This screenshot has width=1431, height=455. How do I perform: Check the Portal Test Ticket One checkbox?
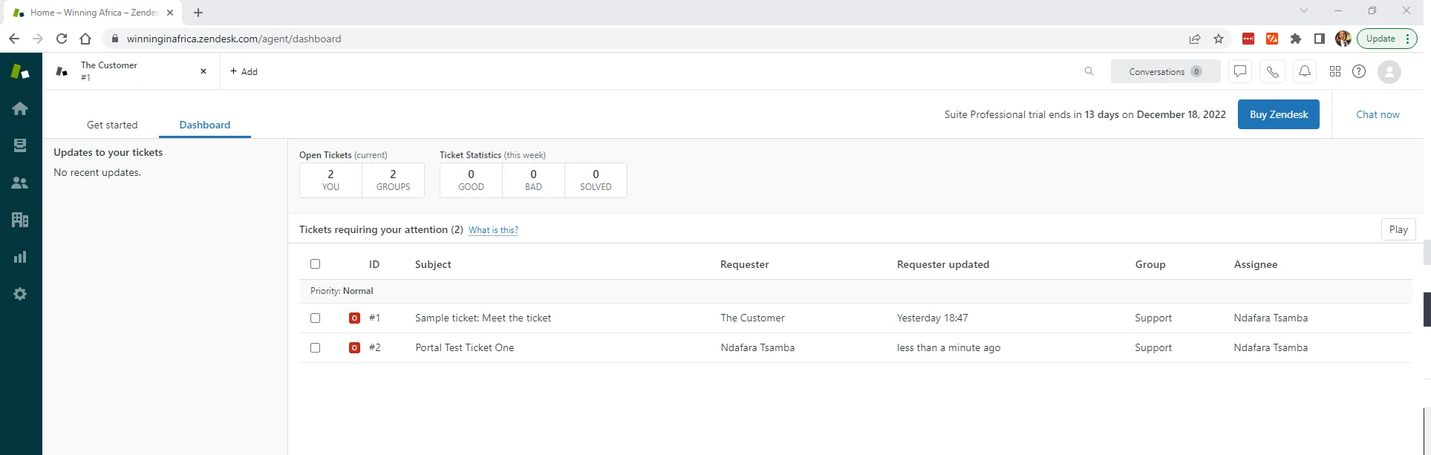(x=315, y=347)
